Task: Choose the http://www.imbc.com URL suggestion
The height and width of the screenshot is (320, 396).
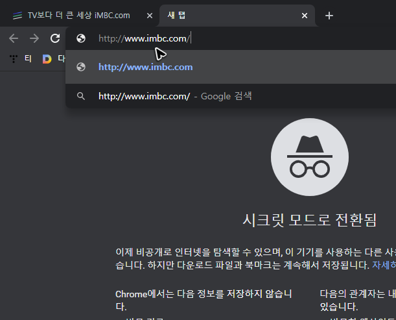Action: click(231, 67)
